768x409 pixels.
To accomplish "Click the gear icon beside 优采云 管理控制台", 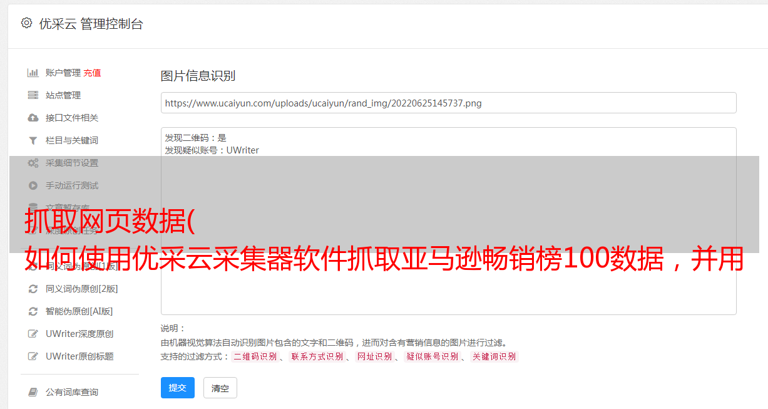I will tap(26, 23).
